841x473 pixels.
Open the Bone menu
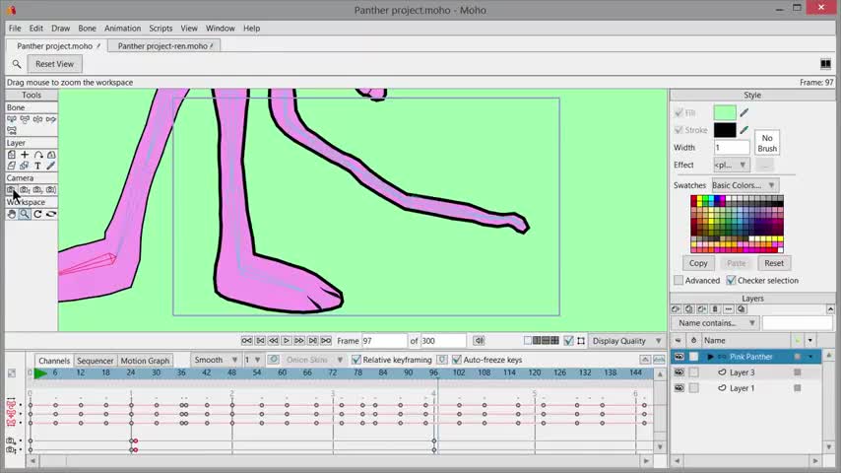pyautogui.click(x=87, y=28)
